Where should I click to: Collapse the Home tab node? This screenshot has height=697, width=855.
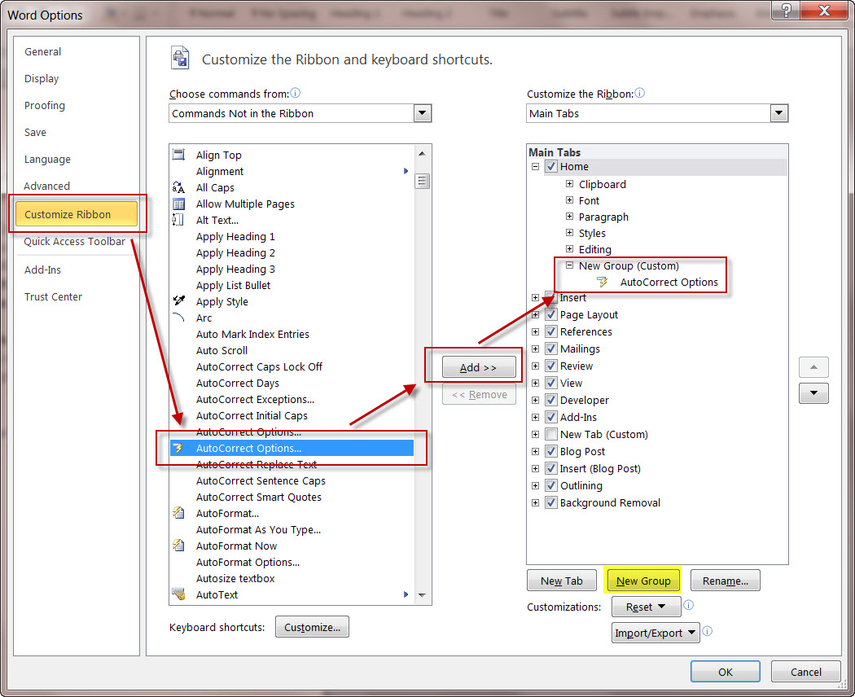536,166
